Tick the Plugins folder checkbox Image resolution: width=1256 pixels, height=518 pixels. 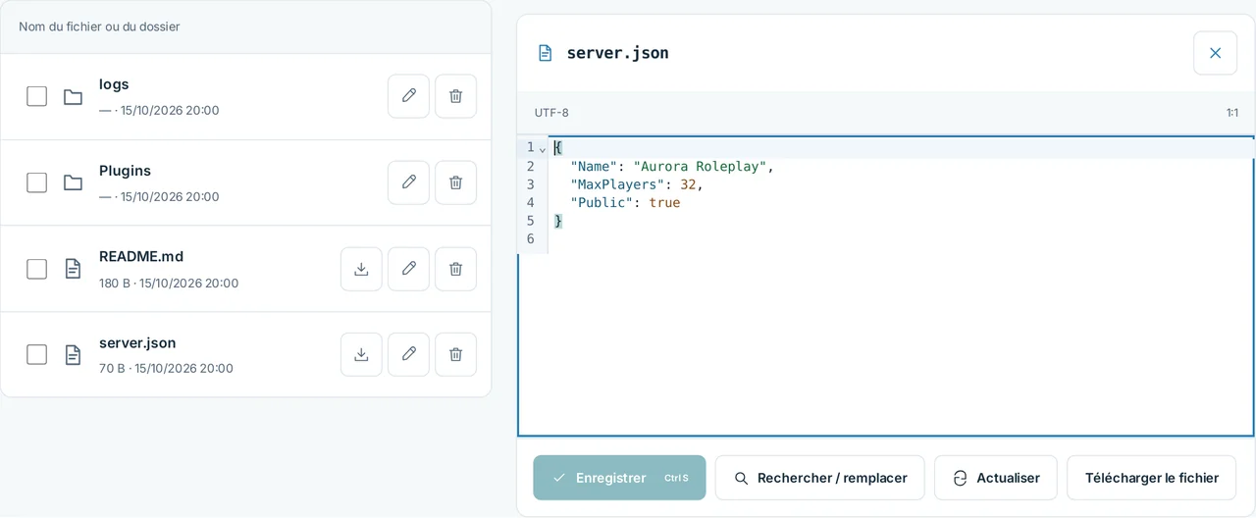(36, 182)
